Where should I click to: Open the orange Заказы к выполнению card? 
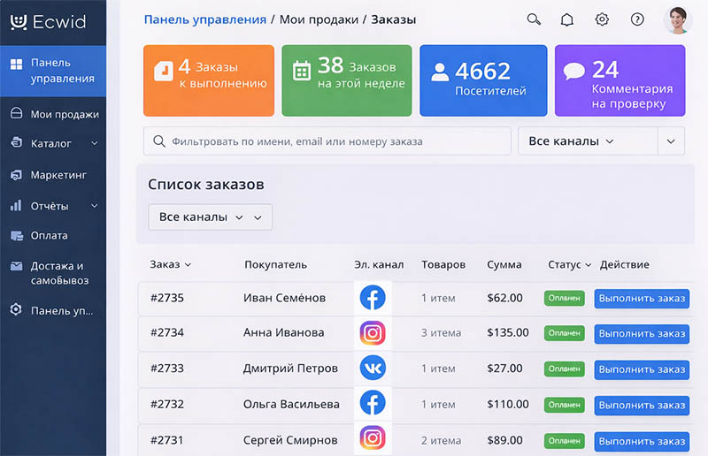(209, 80)
